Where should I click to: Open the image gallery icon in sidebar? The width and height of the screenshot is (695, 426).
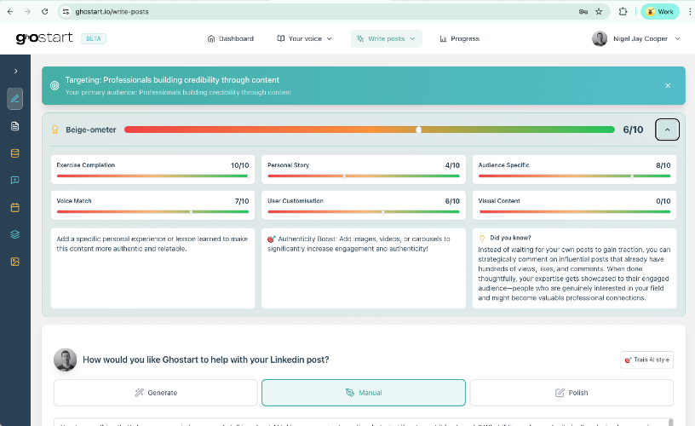click(x=15, y=262)
